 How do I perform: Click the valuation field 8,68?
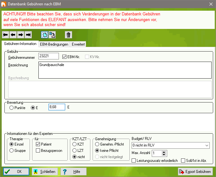57,107
